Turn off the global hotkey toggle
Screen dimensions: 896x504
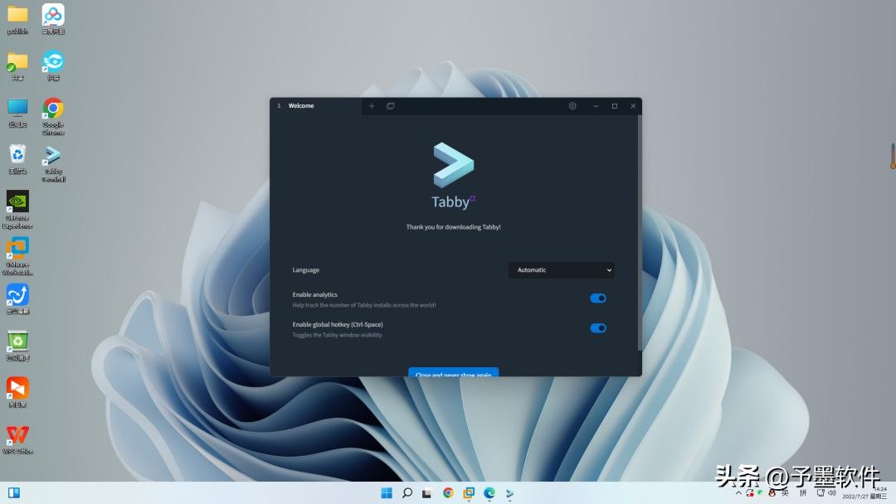pos(597,328)
